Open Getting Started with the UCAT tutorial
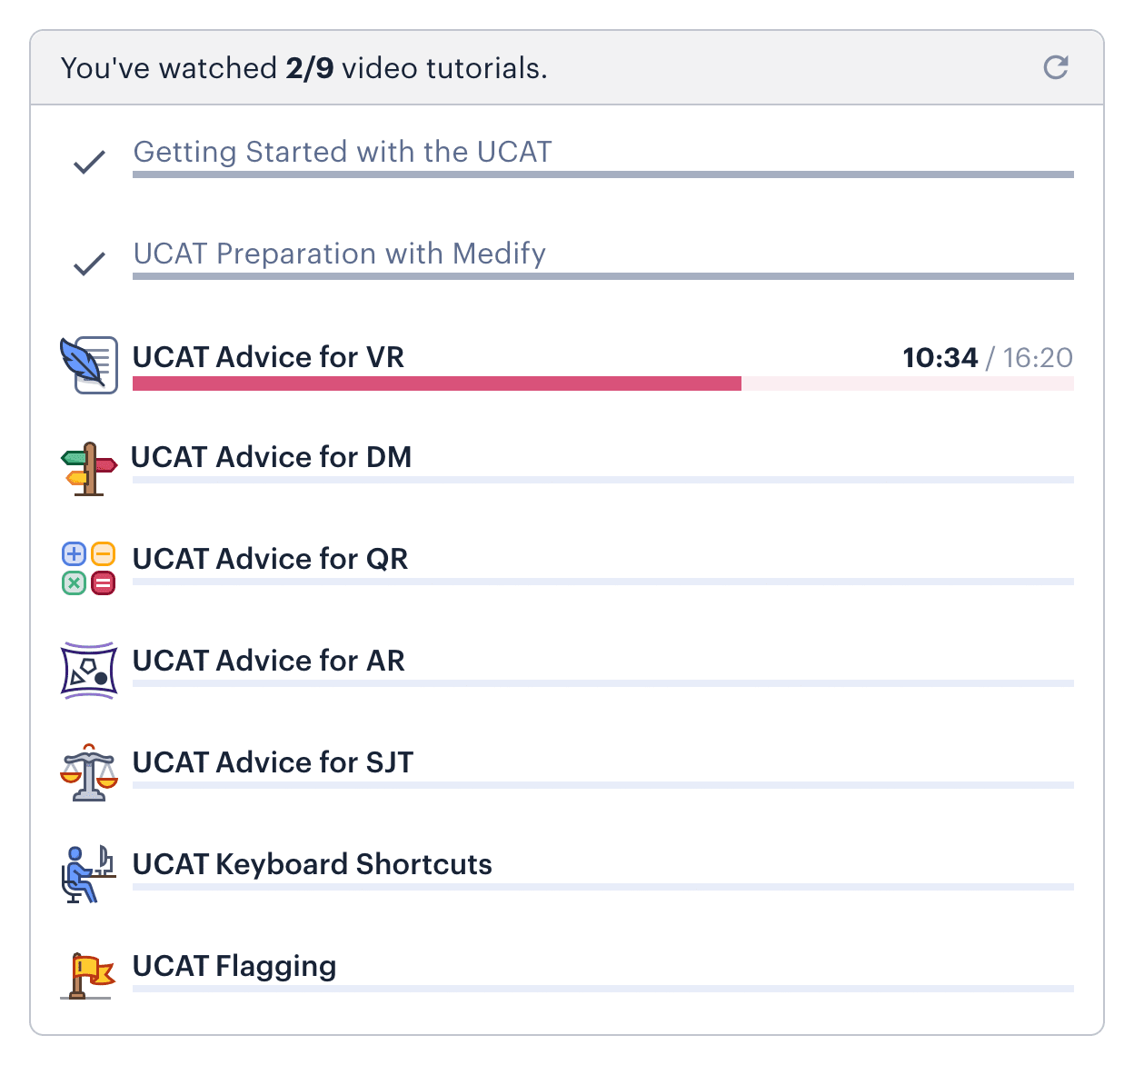 point(343,152)
